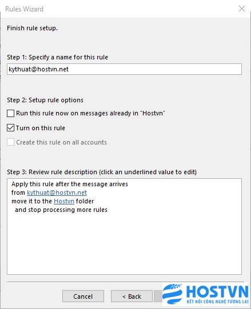Viewport: 251px width, 309px height.
Task: Click the partially hidden button beside Back
Action: point(158,296)
